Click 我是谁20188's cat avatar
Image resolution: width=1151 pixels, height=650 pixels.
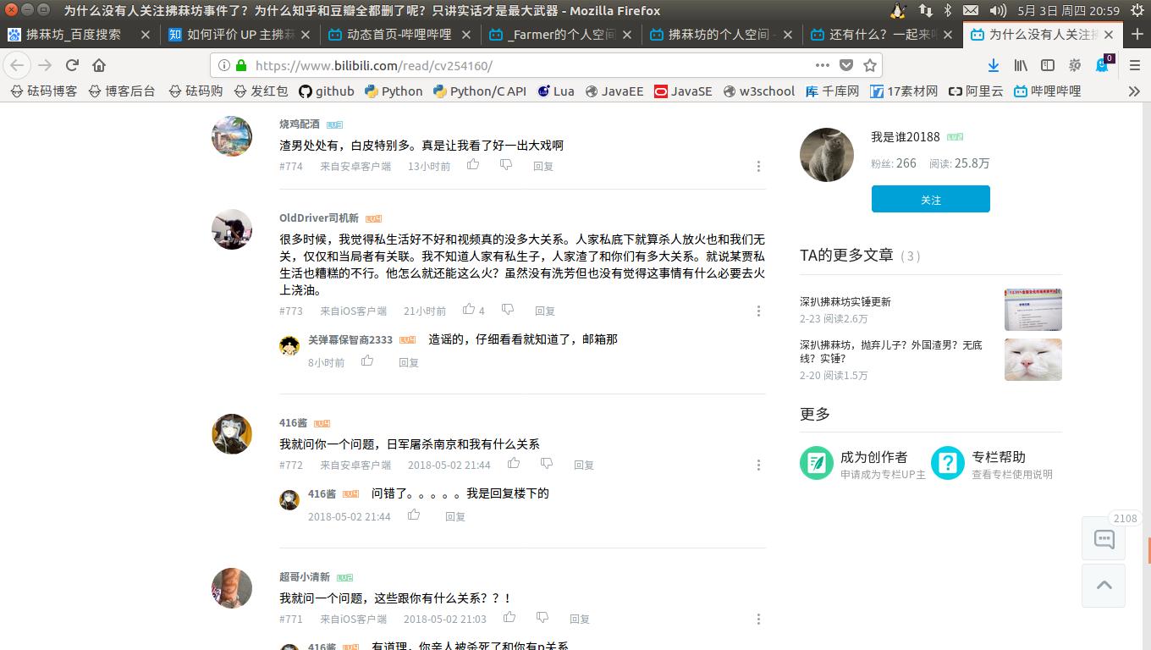click(826, 155)
